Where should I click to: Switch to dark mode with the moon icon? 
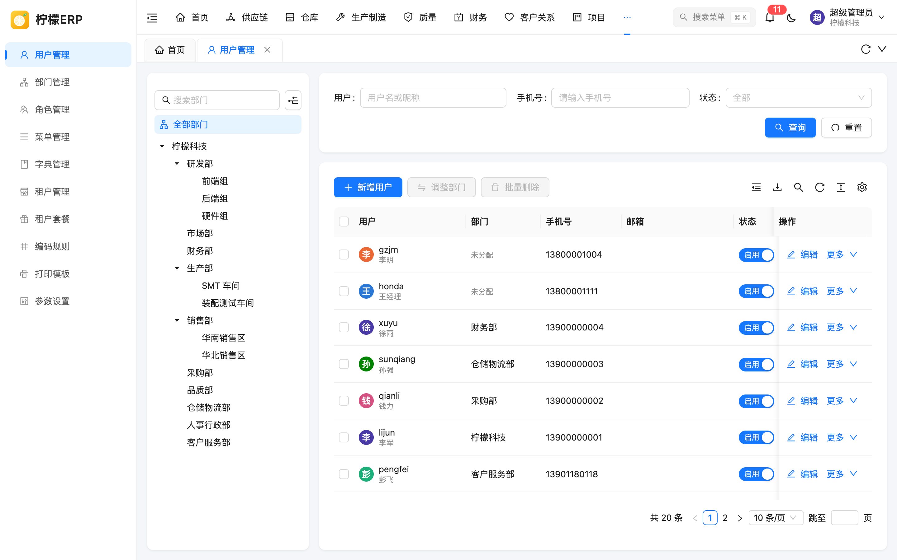pyautogui.click(x=791, y=17)
